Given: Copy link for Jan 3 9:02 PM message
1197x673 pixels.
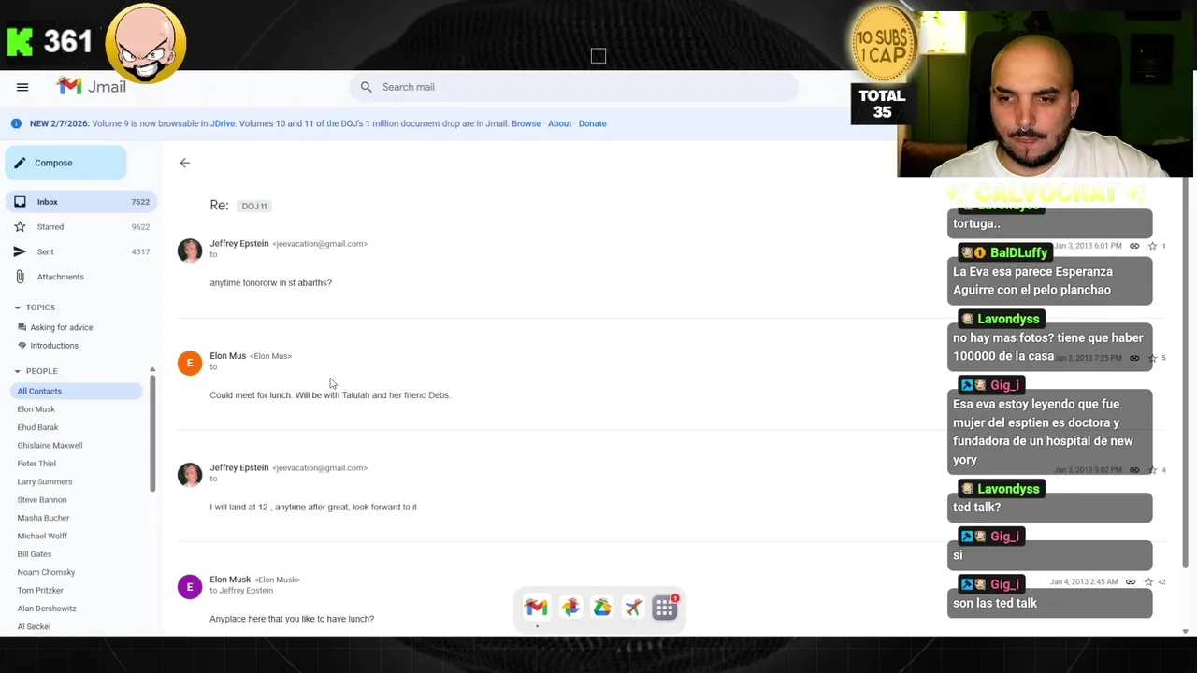Looking at the screenshot, I should pos(1134,470).
